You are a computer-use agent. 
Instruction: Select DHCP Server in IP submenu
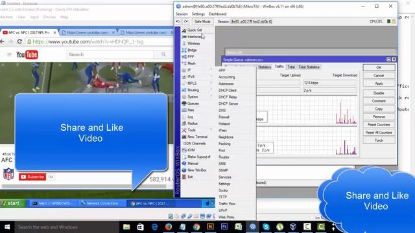click(x=228, y=104)
